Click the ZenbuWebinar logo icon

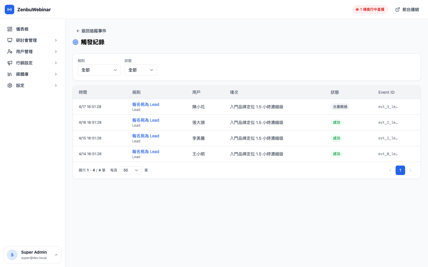coord(10,9)
